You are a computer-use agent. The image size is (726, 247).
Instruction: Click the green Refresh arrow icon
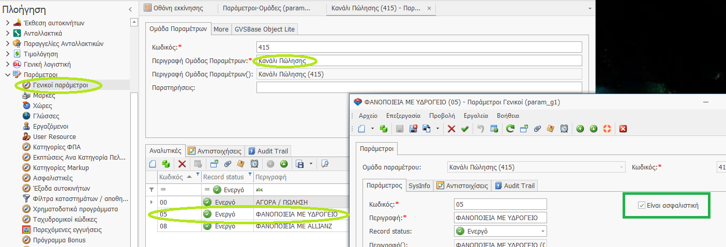tap(510, 129)
